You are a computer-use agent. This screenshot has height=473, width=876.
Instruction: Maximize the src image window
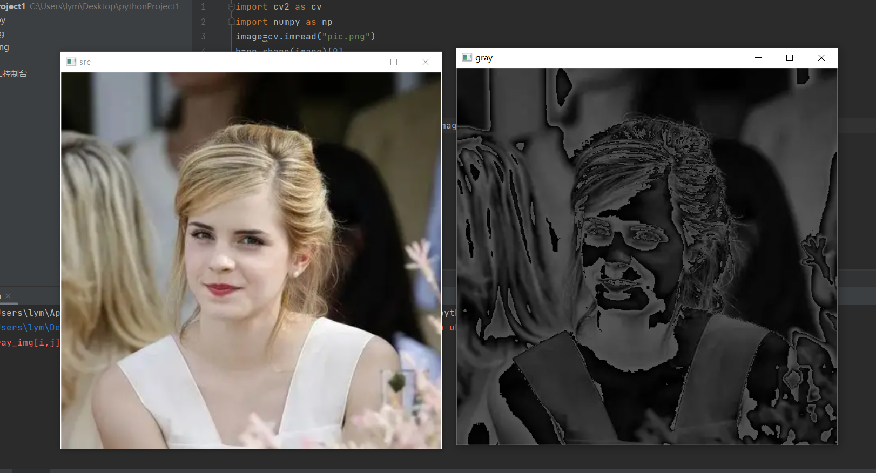tap(394, 62)
